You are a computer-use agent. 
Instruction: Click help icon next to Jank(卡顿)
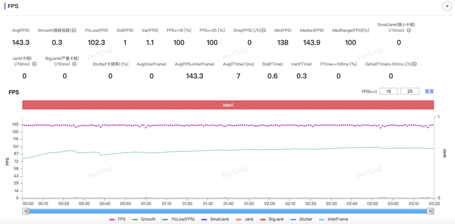pos(34,64)
